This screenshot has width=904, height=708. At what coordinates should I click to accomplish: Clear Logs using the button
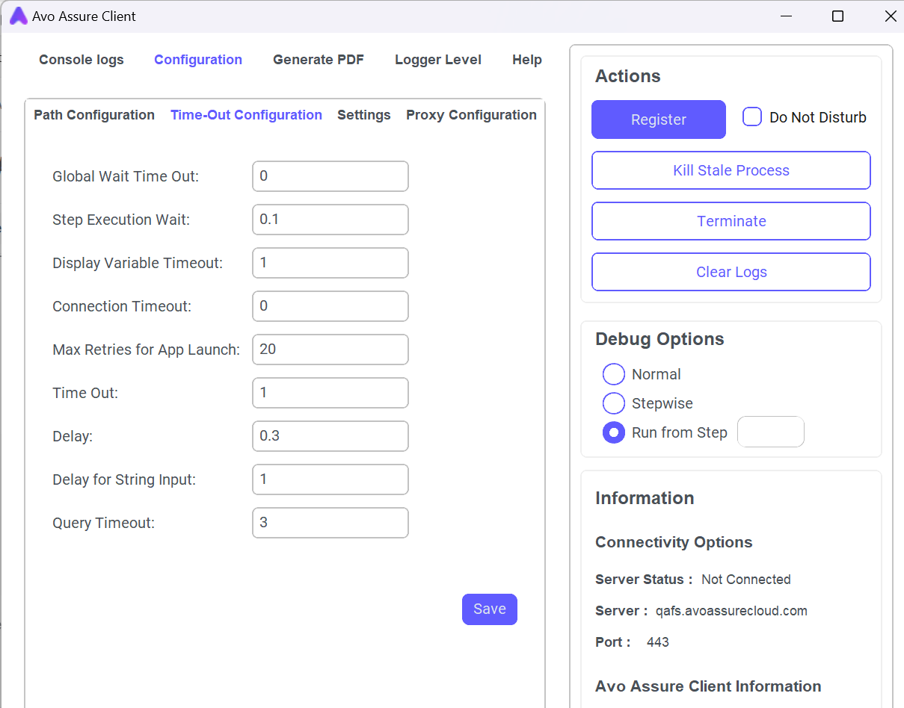731,272
